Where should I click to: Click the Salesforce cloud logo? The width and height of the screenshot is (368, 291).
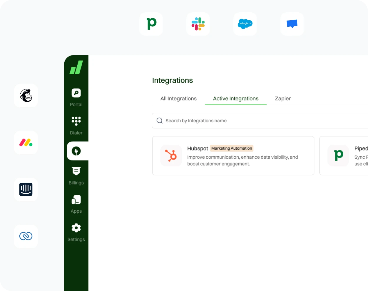(x=245, y=24)
